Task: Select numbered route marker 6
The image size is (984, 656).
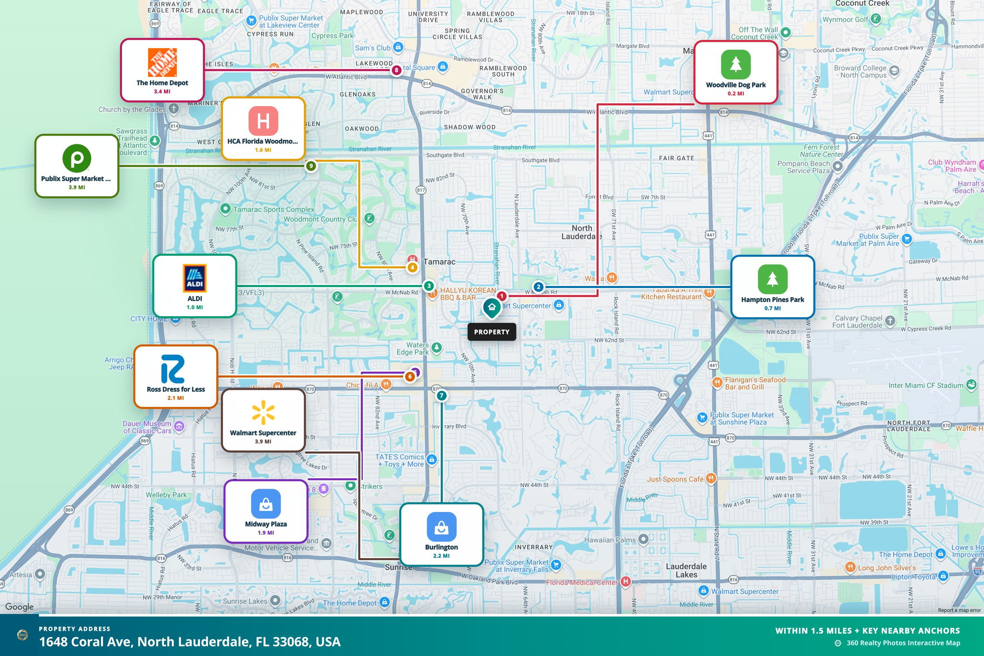Action: (x=410, y=376)
